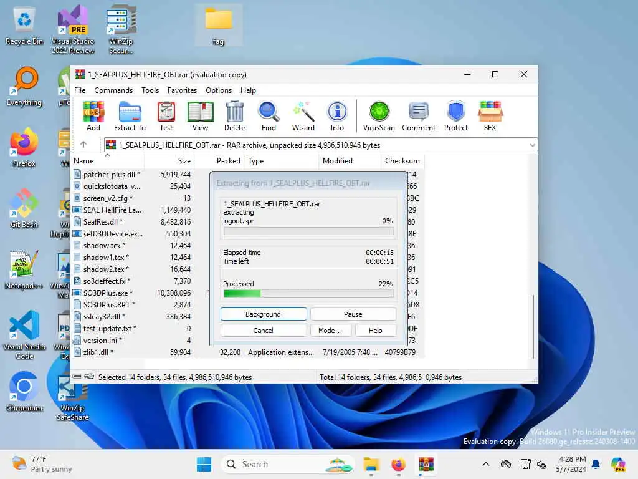Sort by the Size column header
The height and width of the screenshot is (479, 638).
click(169, 161)
